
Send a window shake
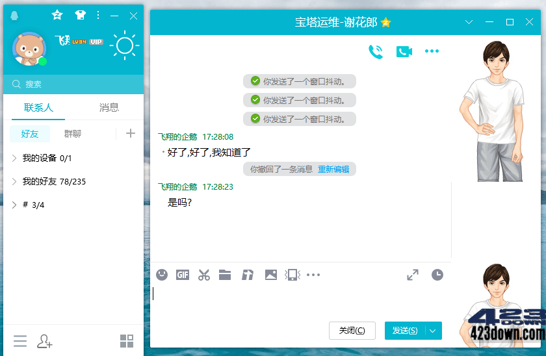coord(292,275)
